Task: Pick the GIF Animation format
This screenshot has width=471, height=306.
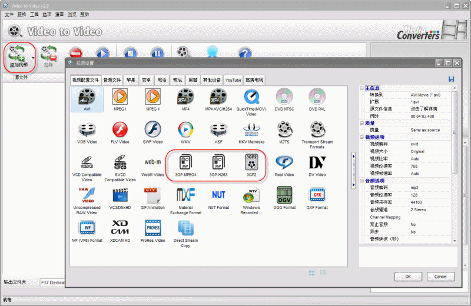Action: pos(152,198)
